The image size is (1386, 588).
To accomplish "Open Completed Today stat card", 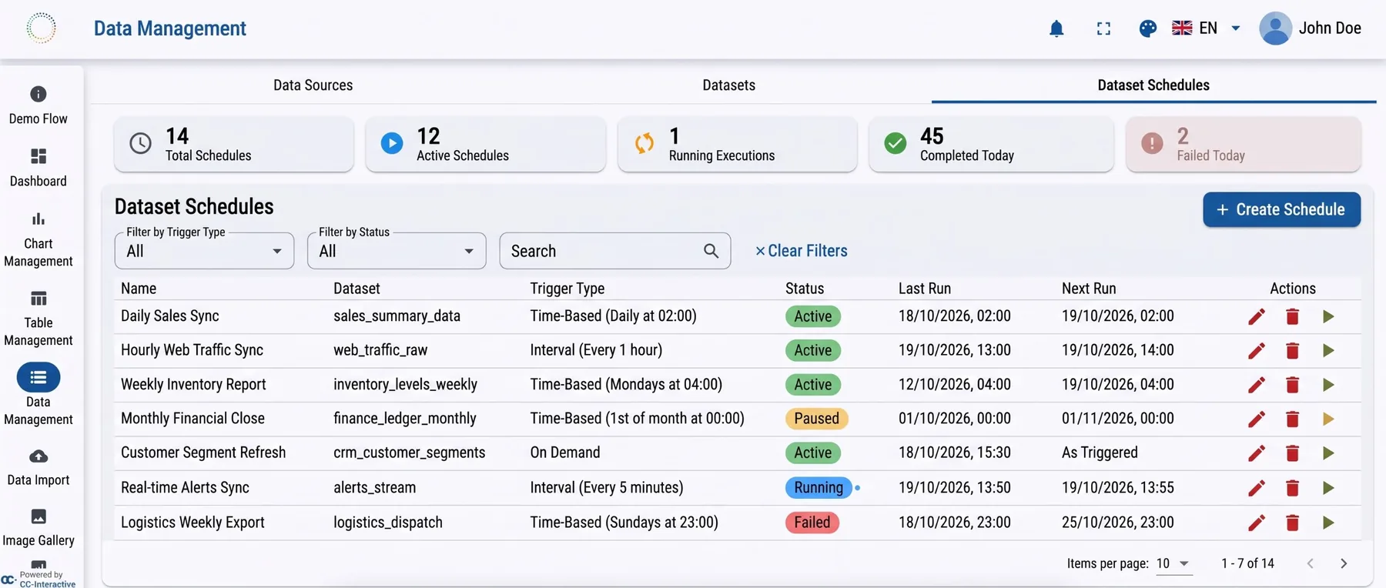I will [991, 144].
